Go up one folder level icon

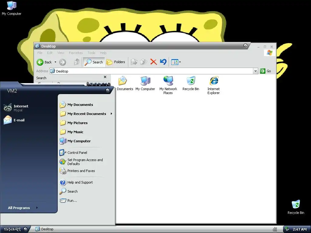pyautogui.click(x=77, y=62)
